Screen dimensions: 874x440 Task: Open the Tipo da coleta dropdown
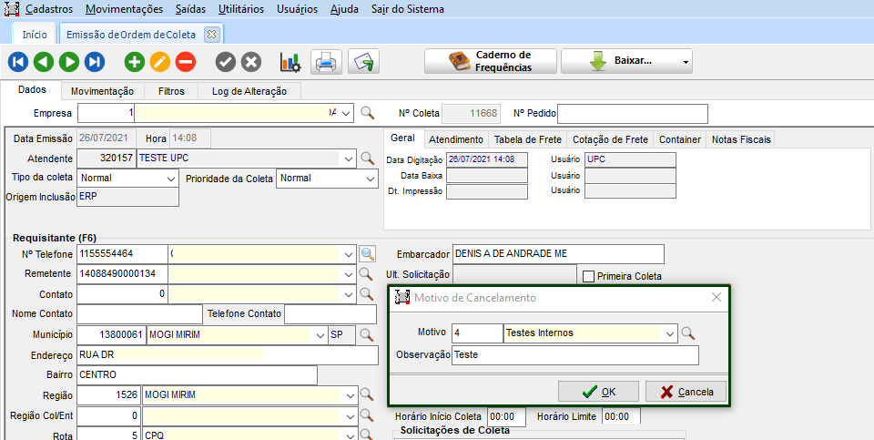172,179
